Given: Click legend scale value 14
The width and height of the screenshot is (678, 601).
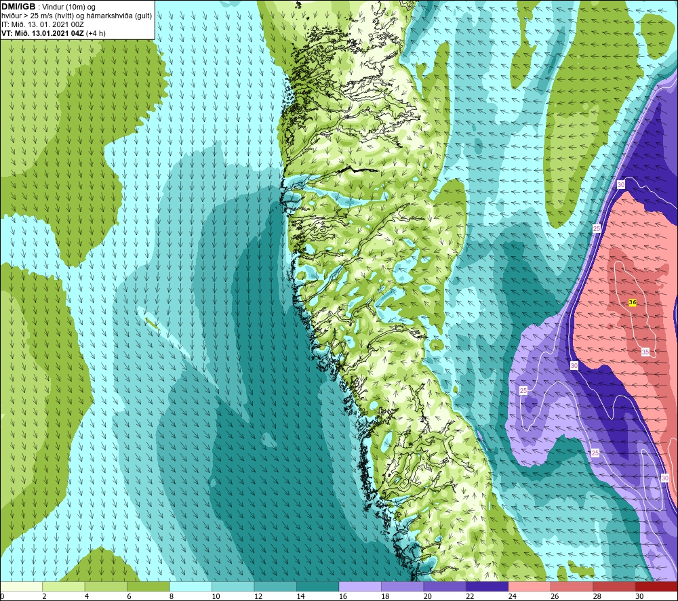Looking at the screenshot, I should 300,596.
